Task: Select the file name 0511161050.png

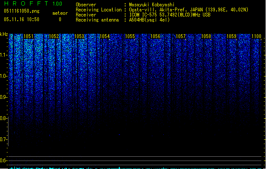Action: click(22, 11)
